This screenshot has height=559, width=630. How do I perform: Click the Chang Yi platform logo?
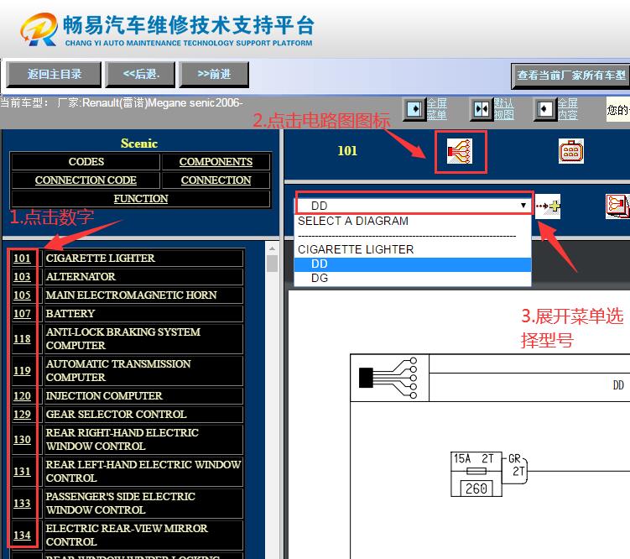39,29
